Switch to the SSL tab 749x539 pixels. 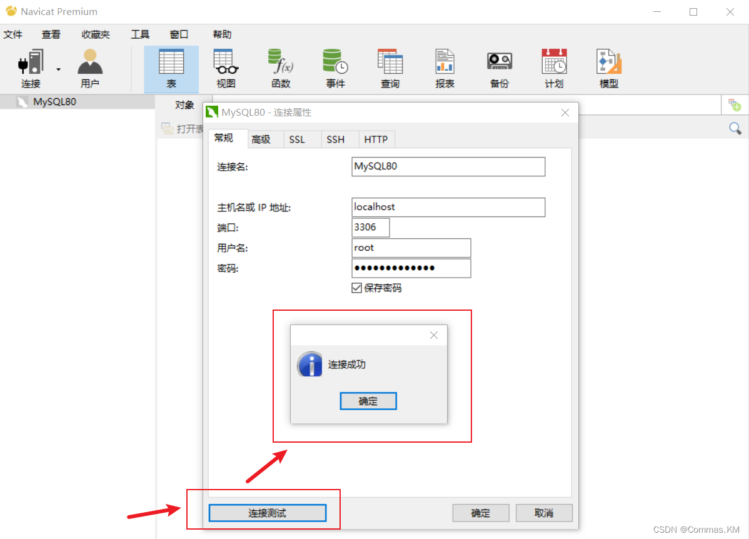tap(303, 139)
